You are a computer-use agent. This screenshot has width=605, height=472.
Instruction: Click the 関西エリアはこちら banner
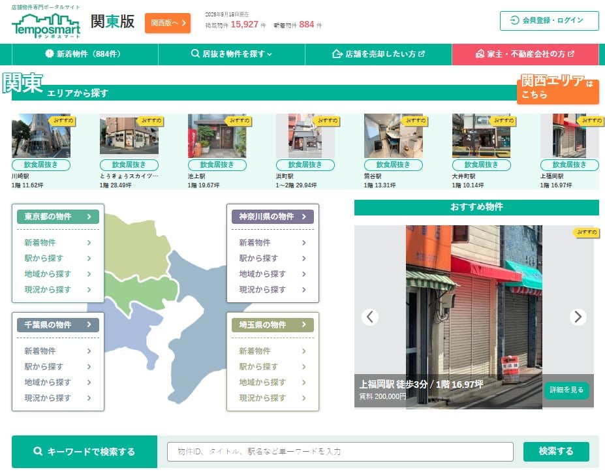coord(558,88)
